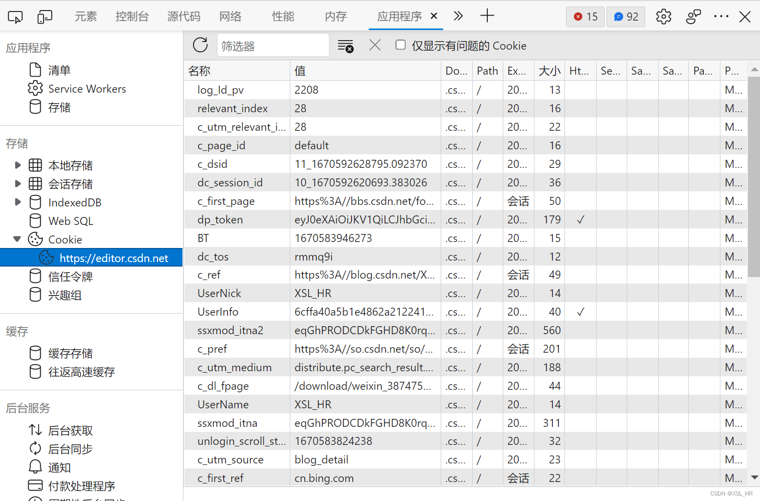Screen dimensions: 760x501
Task: Select the log_Id_pv cookie row
Action: coord(465,90)
